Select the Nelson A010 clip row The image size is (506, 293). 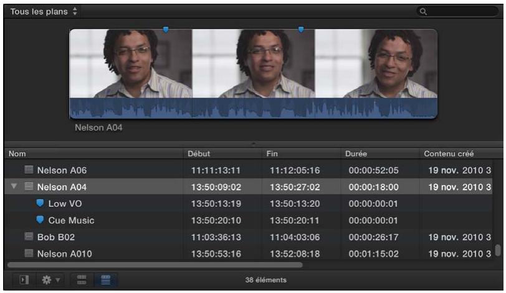(249, 254)
